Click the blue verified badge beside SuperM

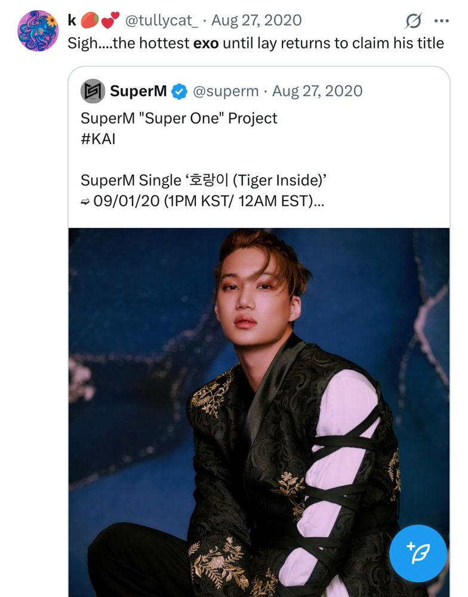pyautogui.click(x=180, y=91)
